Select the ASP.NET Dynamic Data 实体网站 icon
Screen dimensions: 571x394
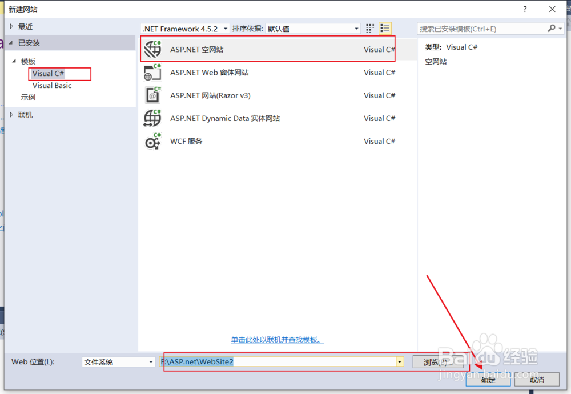click(152, 118)
